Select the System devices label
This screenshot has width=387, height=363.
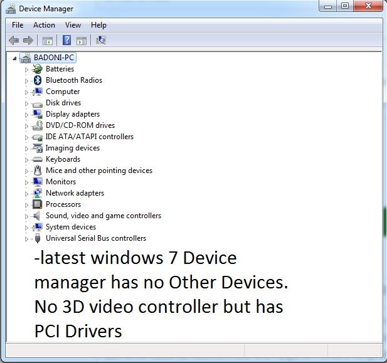71,227
